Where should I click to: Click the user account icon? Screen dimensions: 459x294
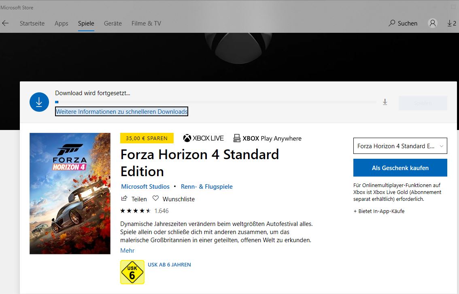coord(433,23)
